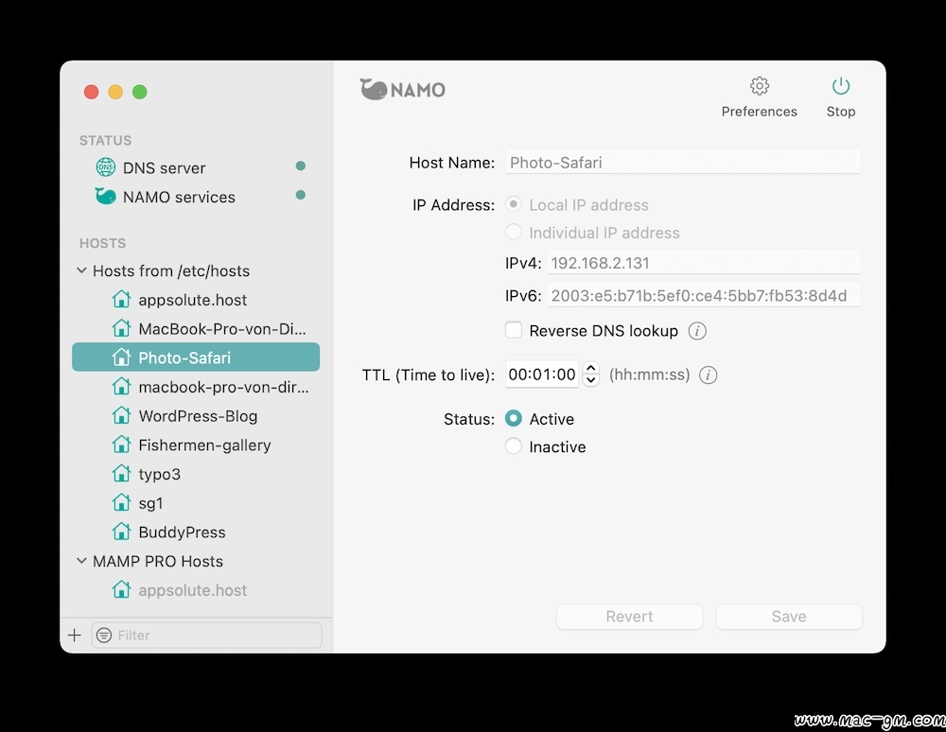Collapse Hosts from /etc/hosts group
This screenshot has width=946, height=732.
click(x=81, y=270)
